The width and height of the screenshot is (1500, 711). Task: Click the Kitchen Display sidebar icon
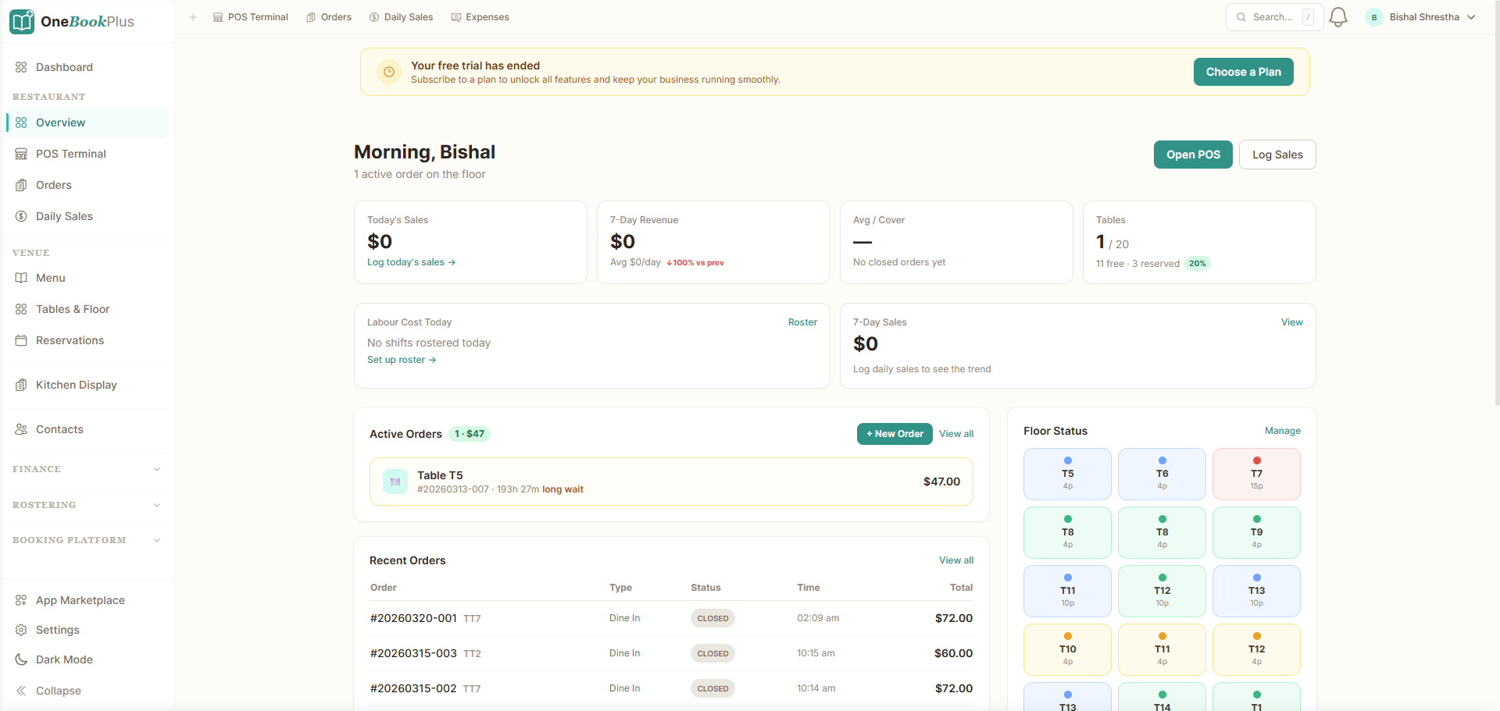click(21, 385)
